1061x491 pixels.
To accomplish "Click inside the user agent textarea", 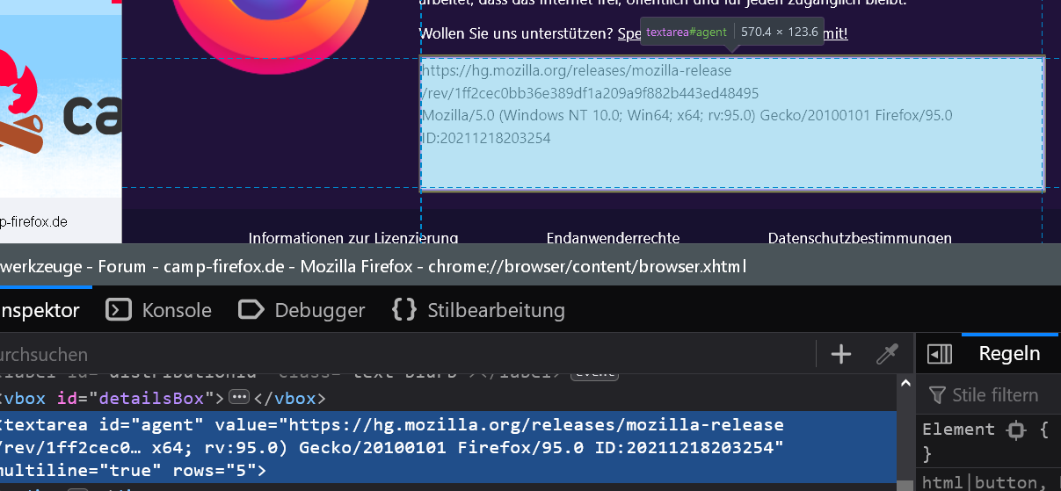I will click(x=732, y=124).
